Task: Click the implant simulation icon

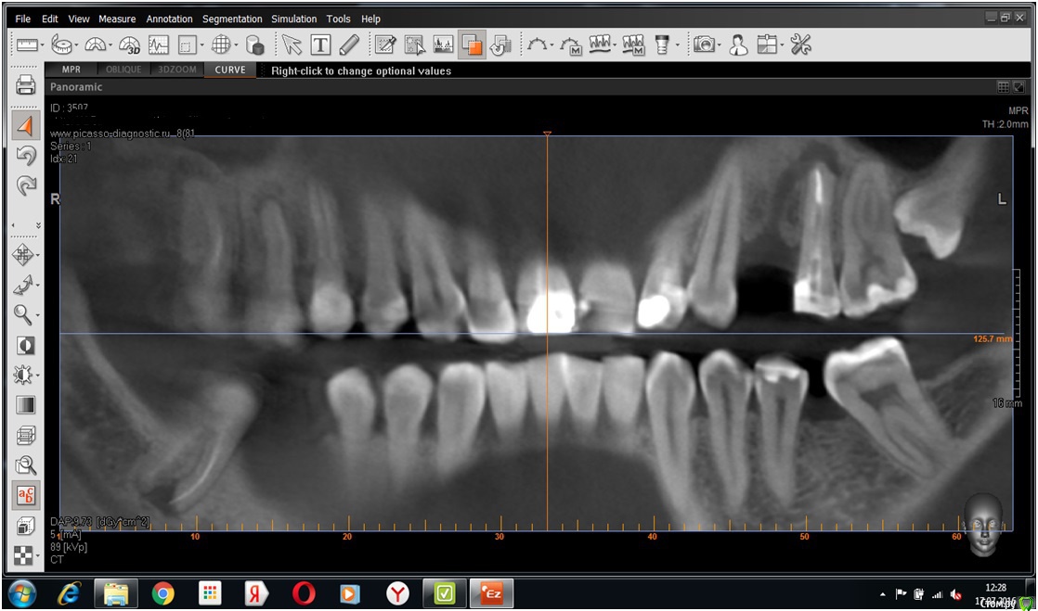Action: 663,45
